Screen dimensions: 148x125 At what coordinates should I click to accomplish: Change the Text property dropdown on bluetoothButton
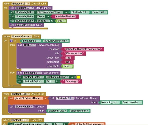coord(50,81)
